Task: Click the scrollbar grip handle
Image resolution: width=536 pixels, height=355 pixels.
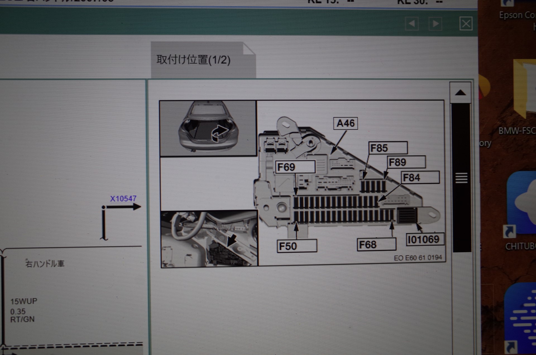Action: tap(461, 178)
